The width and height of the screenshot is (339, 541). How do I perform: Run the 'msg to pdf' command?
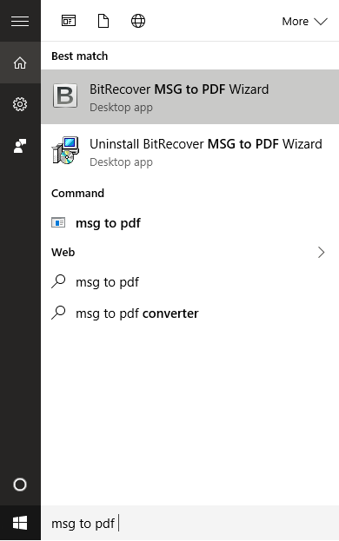point(189,223)
